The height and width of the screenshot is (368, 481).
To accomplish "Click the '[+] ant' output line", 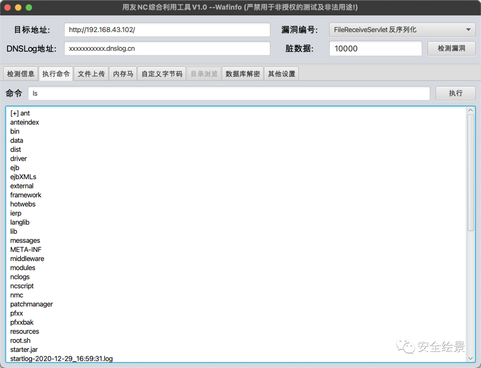I will pyautogui.click(x=20, y=113).
